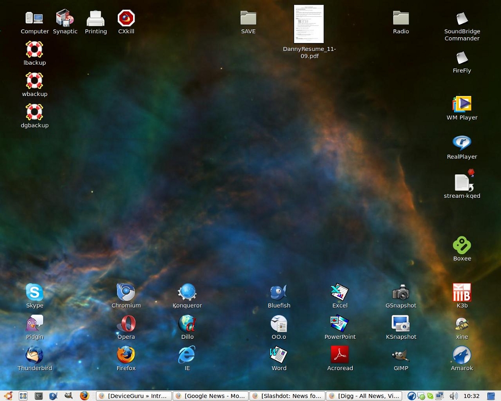The width and height of the screenshot is (501, 401).
Task: Switch to the Google News taskbar window
Action: point(211,396)
